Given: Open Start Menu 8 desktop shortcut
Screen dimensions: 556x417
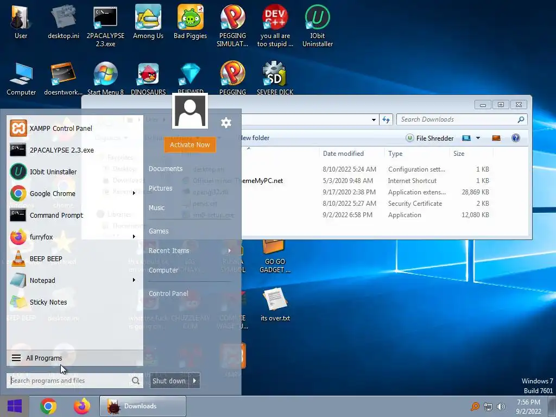Looking at the screenshot, I should tap(105, 79).
